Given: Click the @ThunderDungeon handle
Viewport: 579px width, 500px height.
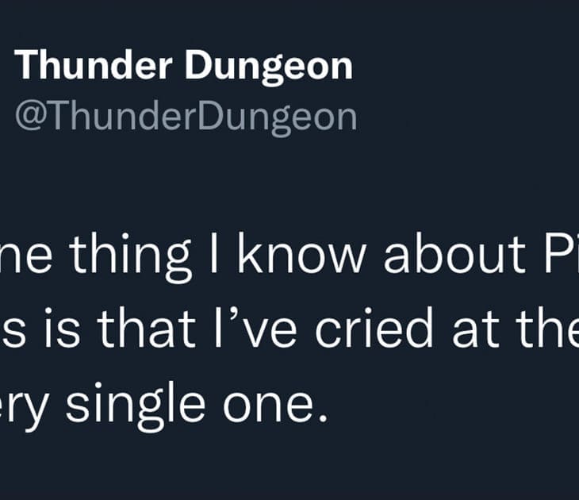Looking at the screenshot, I should [x=186, y=116].
